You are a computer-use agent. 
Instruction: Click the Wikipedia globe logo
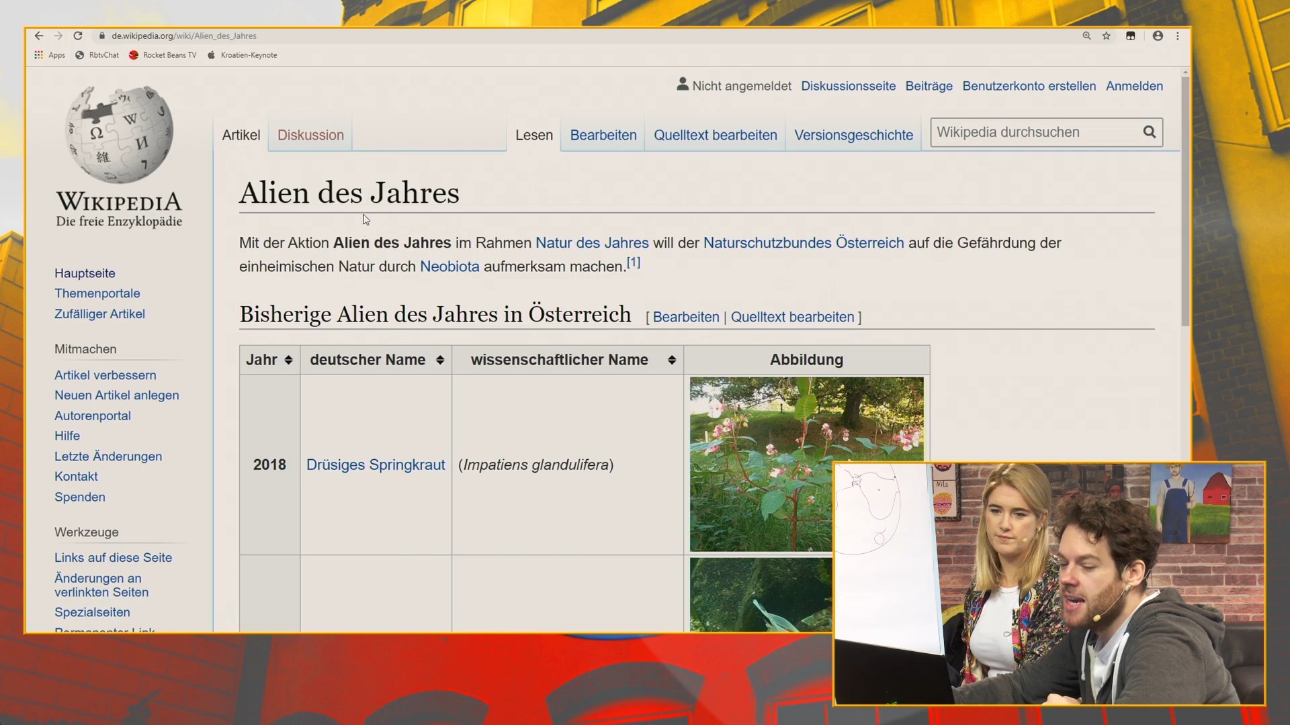click(119, 134)
